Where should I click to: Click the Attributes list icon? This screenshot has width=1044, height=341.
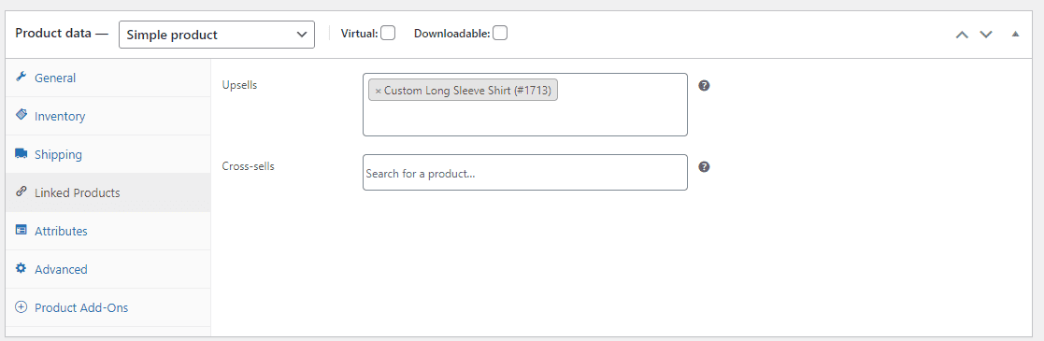pyautogui.click(x=21, y=231)
